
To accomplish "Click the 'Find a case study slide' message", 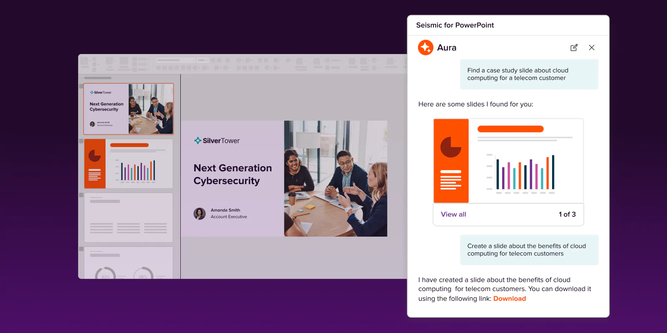I will (529, 74).
